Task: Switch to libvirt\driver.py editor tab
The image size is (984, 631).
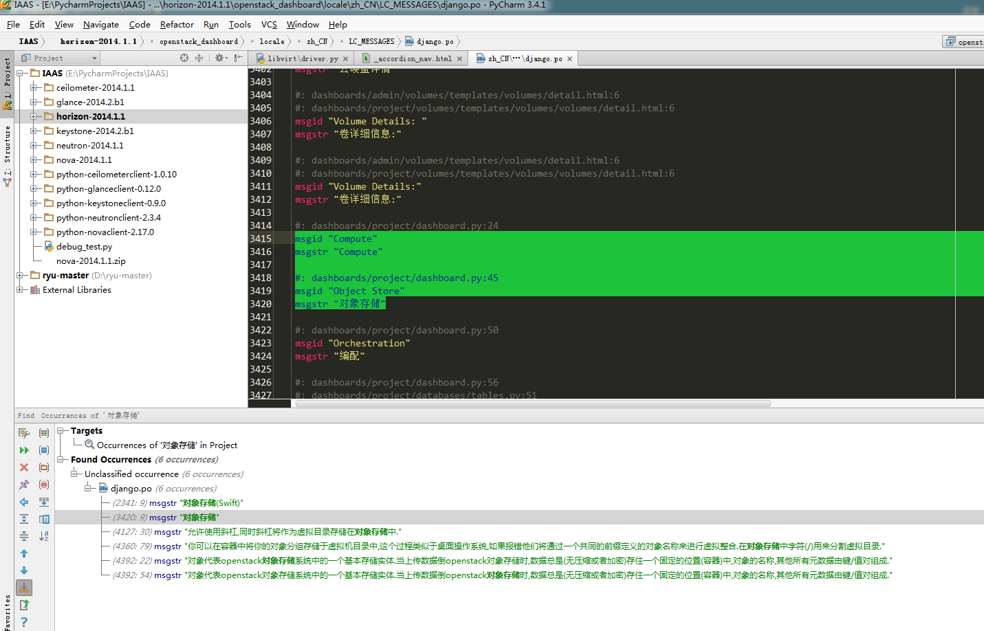Action: pos(303,58)
